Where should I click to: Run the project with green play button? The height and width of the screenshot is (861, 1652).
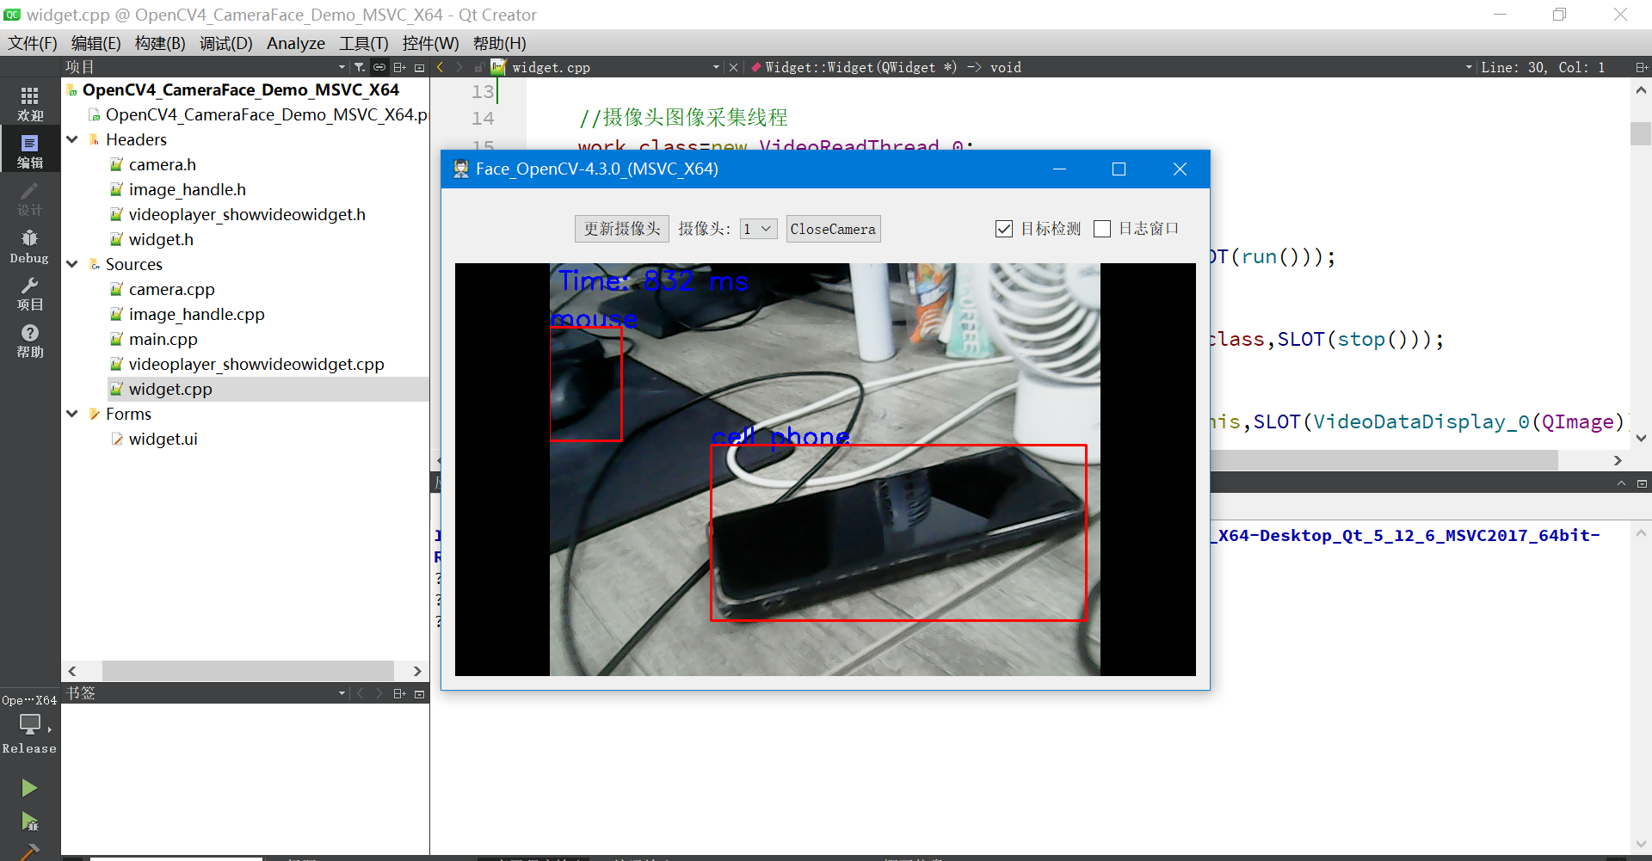click(29, 787)
